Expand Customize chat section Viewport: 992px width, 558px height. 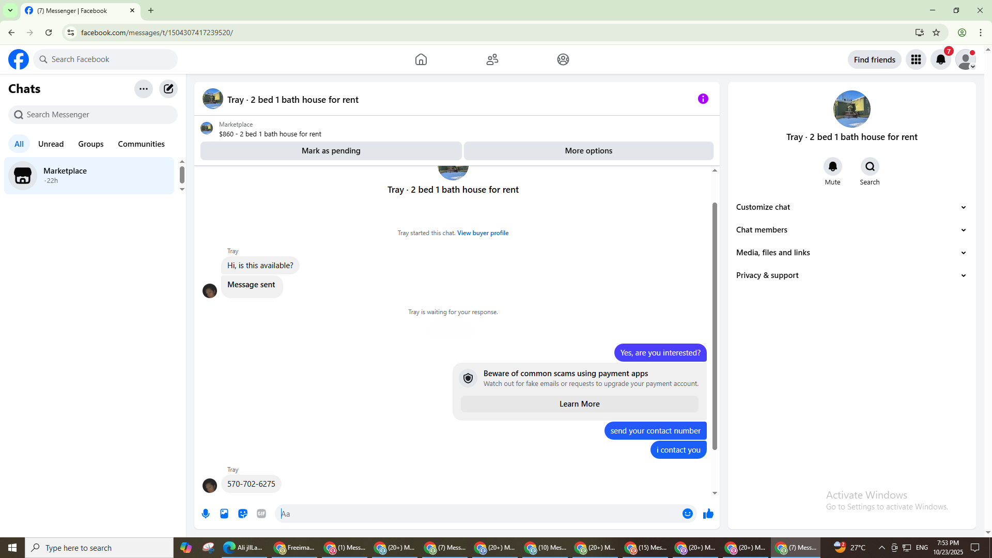(x=851, y=207)
